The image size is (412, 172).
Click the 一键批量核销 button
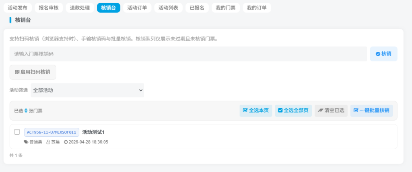(x=371, y=111)
